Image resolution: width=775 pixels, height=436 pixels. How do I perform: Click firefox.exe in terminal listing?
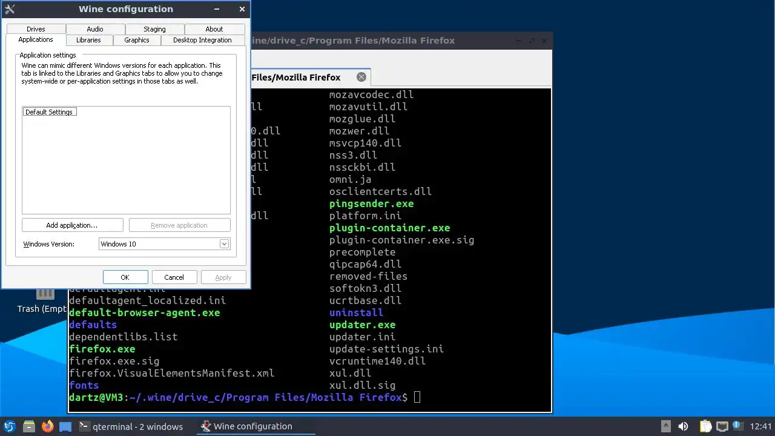click(102, 349)
